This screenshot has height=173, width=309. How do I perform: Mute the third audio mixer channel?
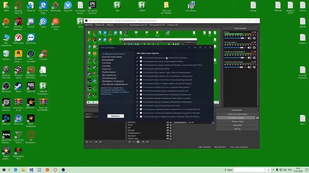click(x=249, y=58)
